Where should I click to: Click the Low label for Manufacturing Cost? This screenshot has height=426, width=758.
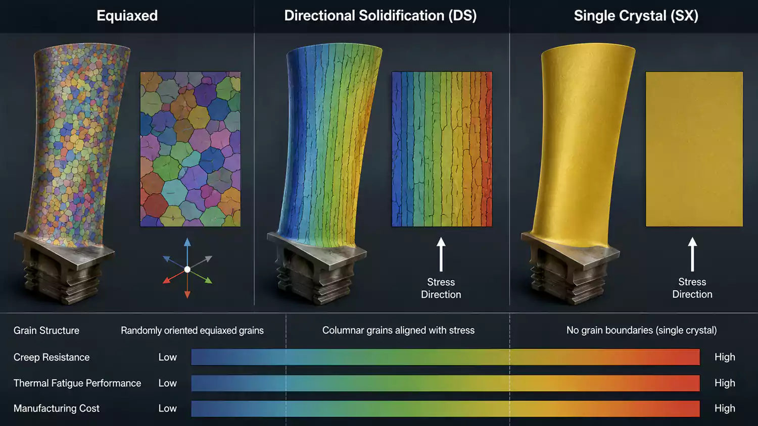pos(167,408)
